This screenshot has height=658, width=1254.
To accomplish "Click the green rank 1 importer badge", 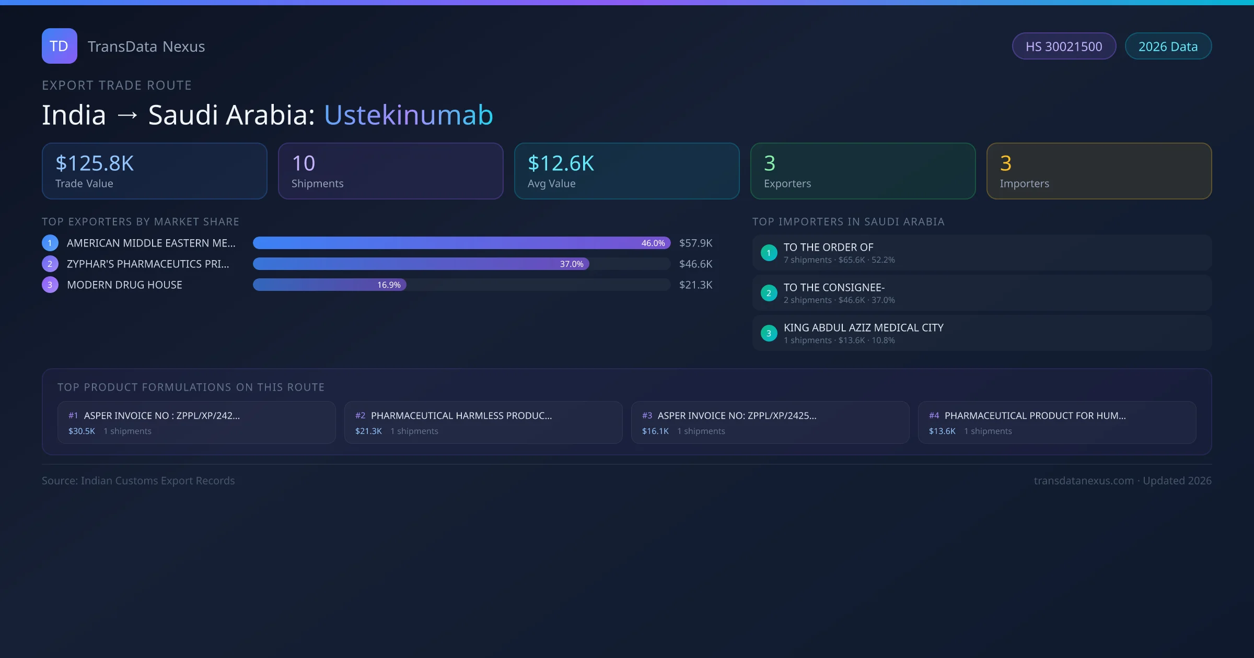I will tap(769, 253).
